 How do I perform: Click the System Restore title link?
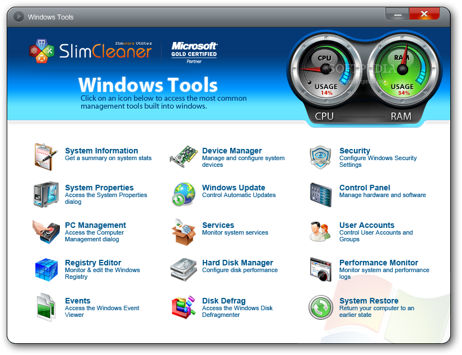click(x=369, y=301)
